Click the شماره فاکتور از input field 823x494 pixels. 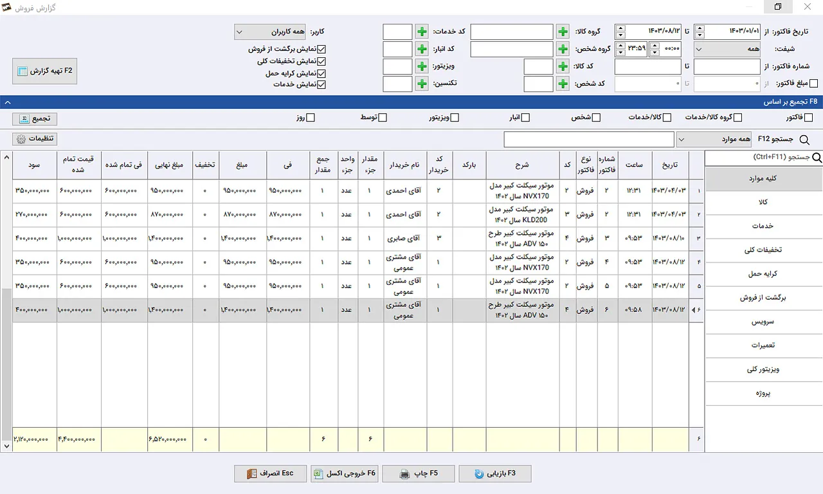(x=727, y=66)
